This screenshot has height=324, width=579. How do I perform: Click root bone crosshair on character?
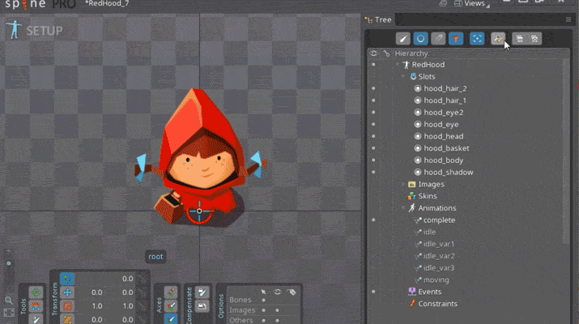coord(199,211)
